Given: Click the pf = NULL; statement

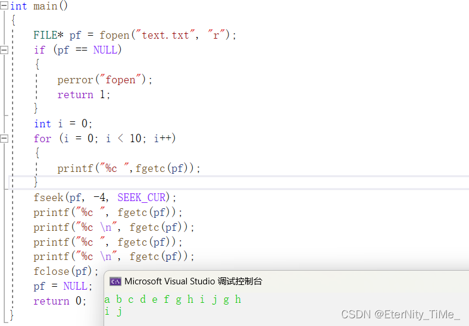Looking at the screenshot, I should click(x=63, y=286).
